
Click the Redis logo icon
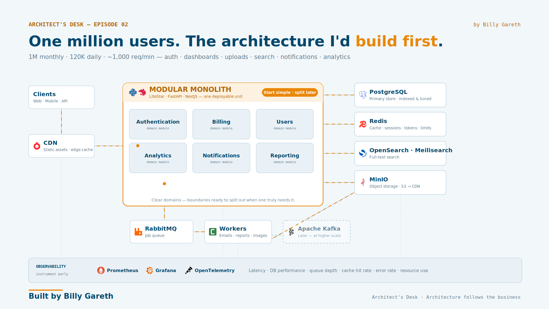(363, 124)
